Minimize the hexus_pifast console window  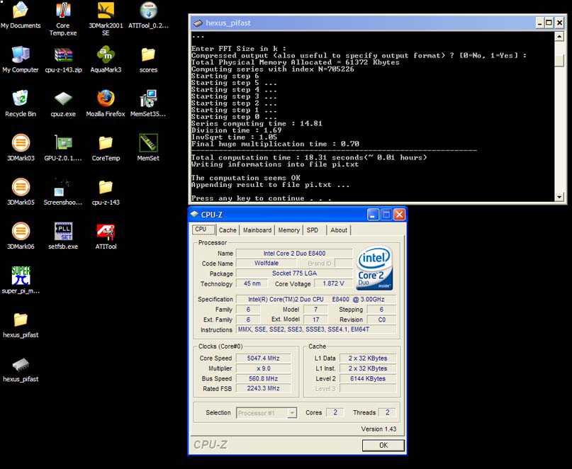click(x=540, y=23)
